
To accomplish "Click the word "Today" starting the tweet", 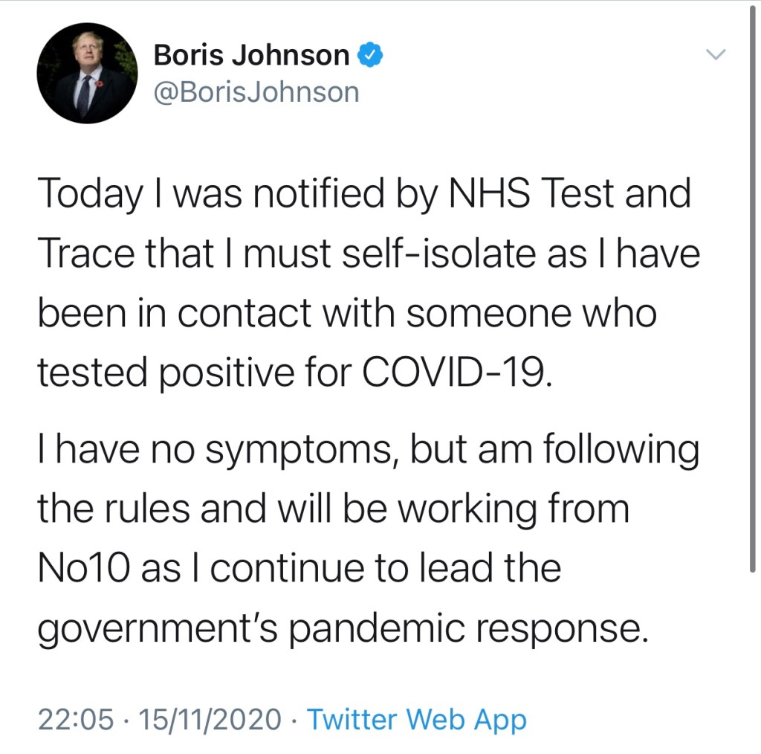I will point(89,193).
